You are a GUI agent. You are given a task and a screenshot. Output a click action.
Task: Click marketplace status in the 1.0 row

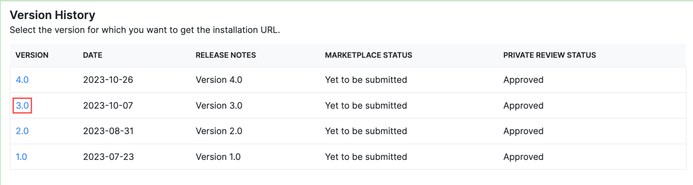coord(366,157)
